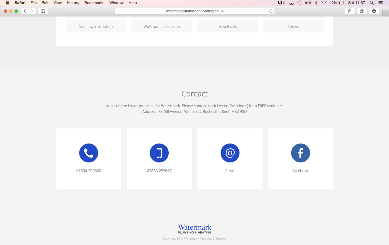Go back to the previous page

[x=25, y=11]
